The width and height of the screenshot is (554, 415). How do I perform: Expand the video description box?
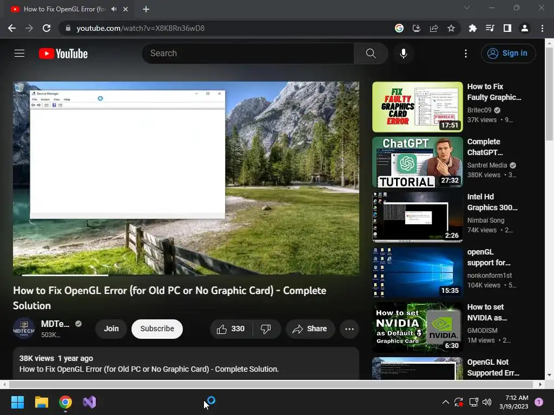tap(186, 364)
